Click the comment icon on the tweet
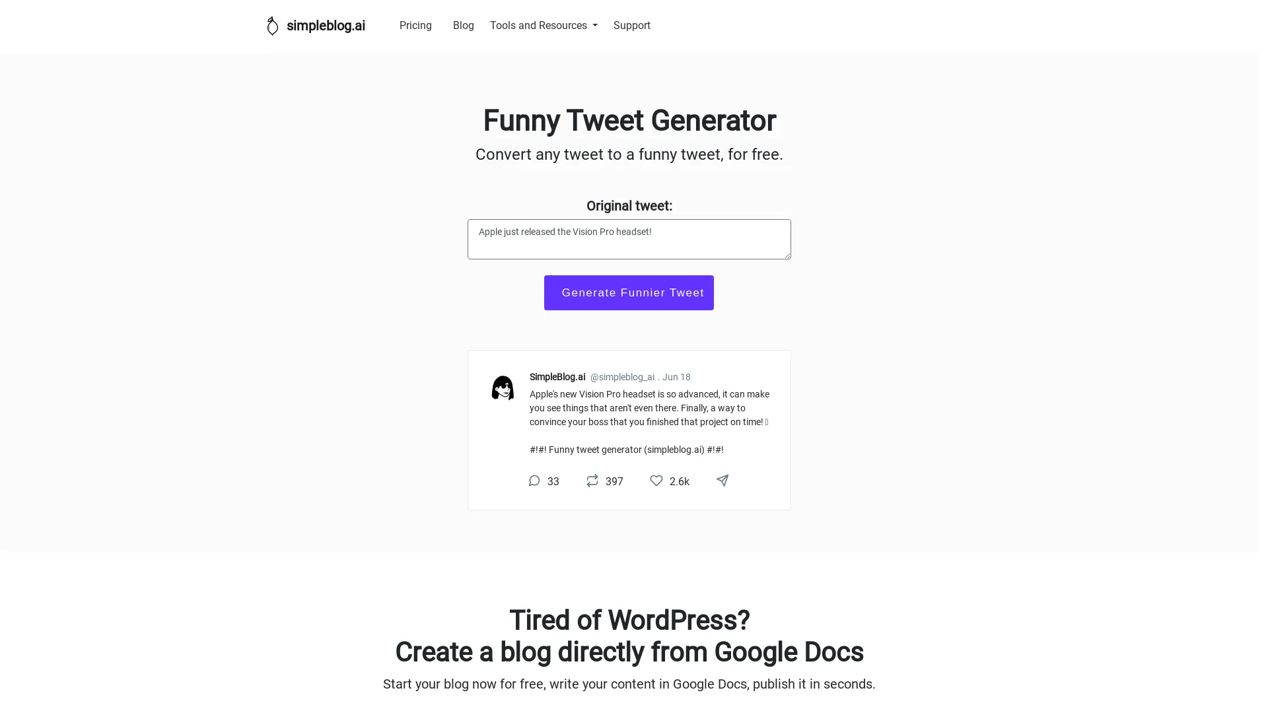 pyautogui.click(x=535, y=481)
